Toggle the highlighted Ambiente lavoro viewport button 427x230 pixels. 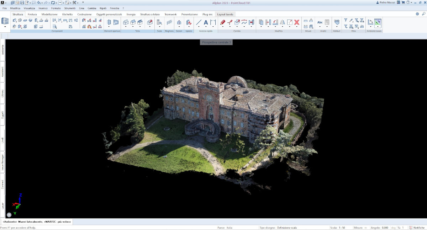pyautogui.click(x=378, y=22)
